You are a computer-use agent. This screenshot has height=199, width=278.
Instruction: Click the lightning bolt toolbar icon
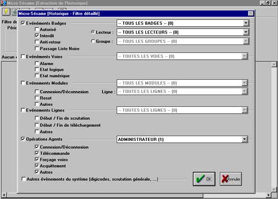[6, 12]
